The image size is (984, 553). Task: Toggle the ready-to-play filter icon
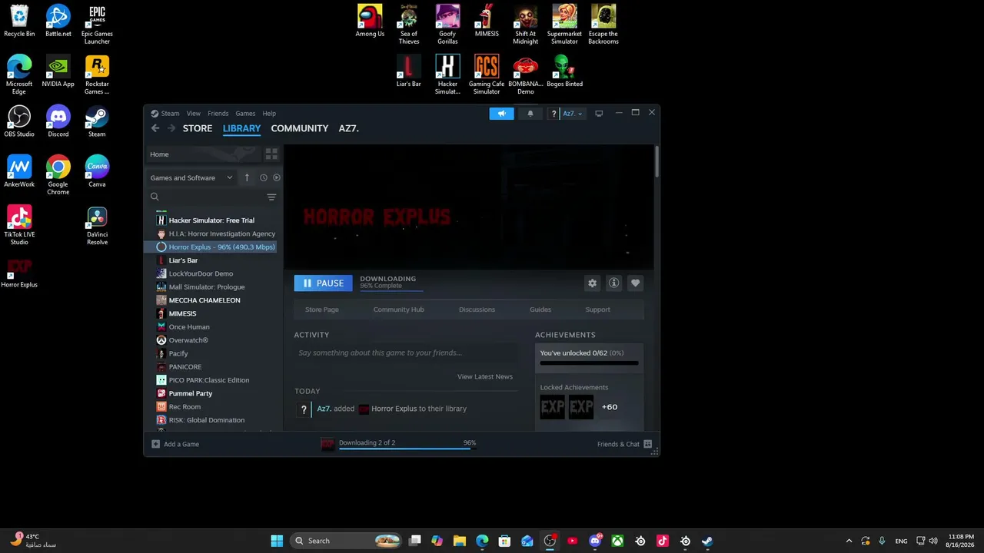[x=277, y=177]
